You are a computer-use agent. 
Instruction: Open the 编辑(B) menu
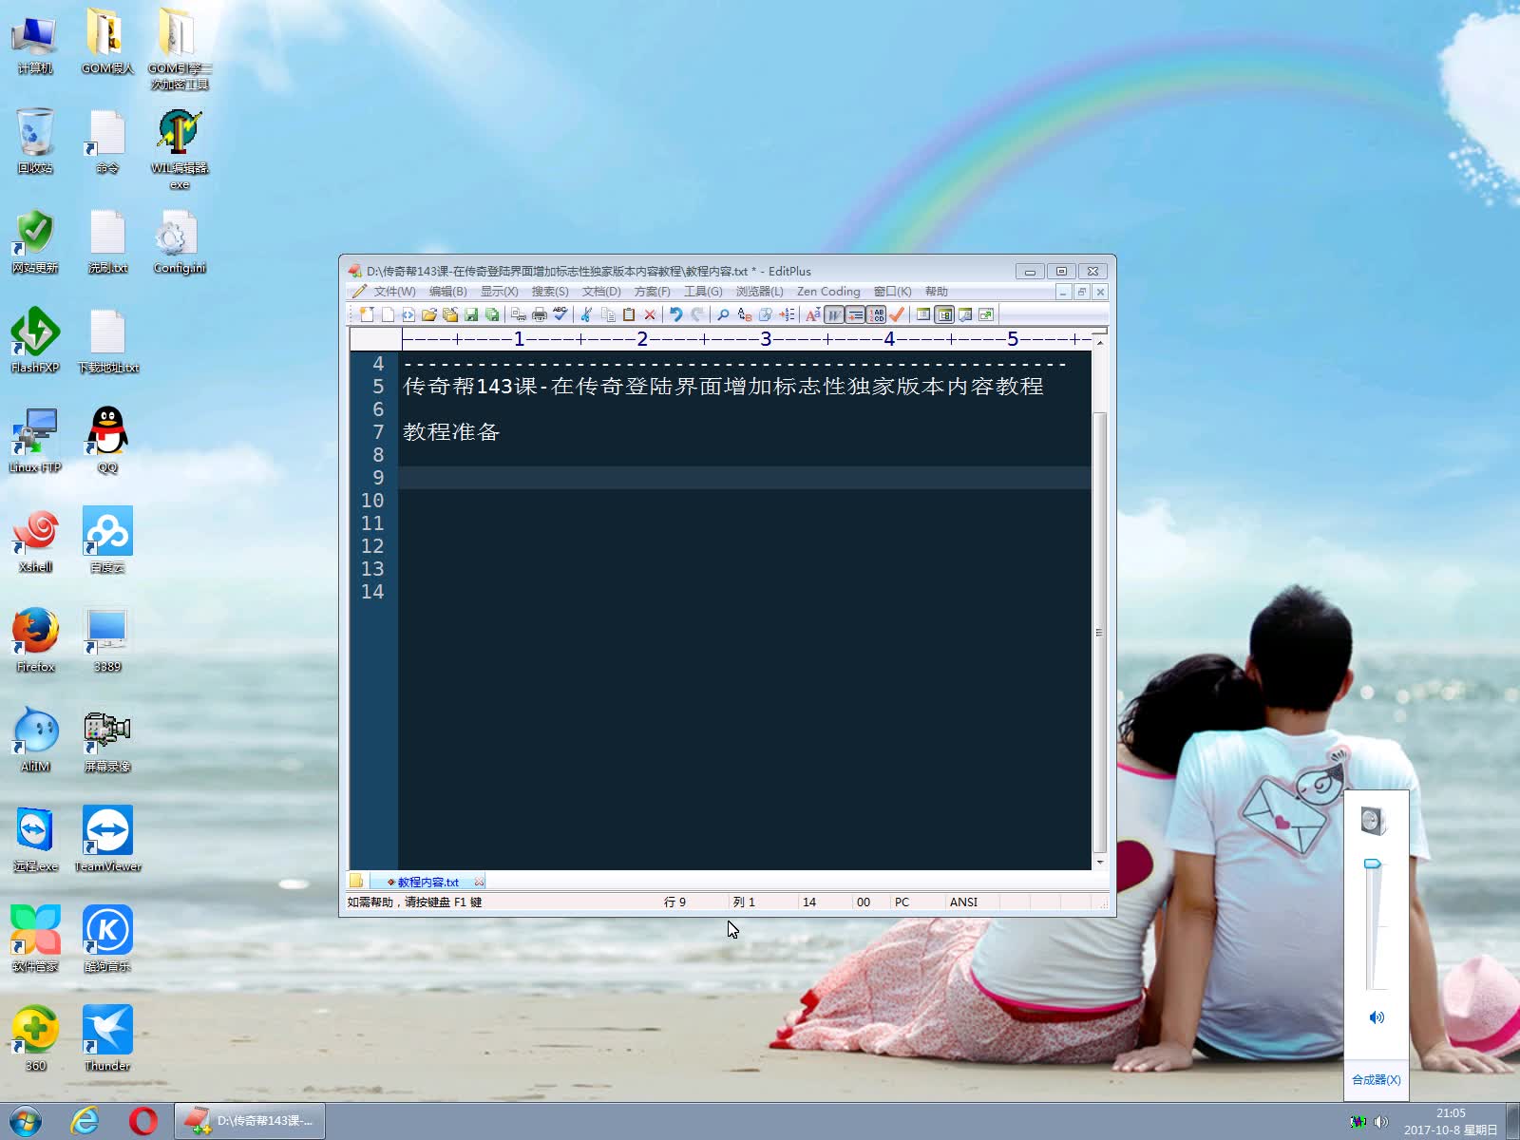click(x=447, y=292)
